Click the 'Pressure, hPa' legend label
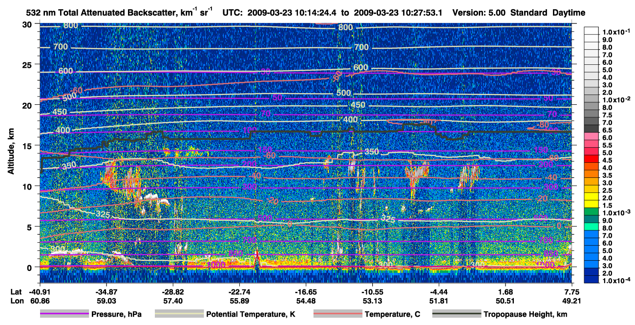Viewport: 635px width, 325px height. pyautogui.click(x=116, y=314)
